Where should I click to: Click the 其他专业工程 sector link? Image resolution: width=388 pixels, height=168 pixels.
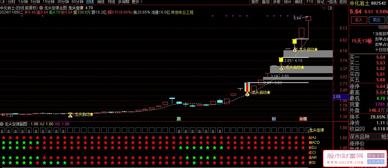click(x=182, y=12)
